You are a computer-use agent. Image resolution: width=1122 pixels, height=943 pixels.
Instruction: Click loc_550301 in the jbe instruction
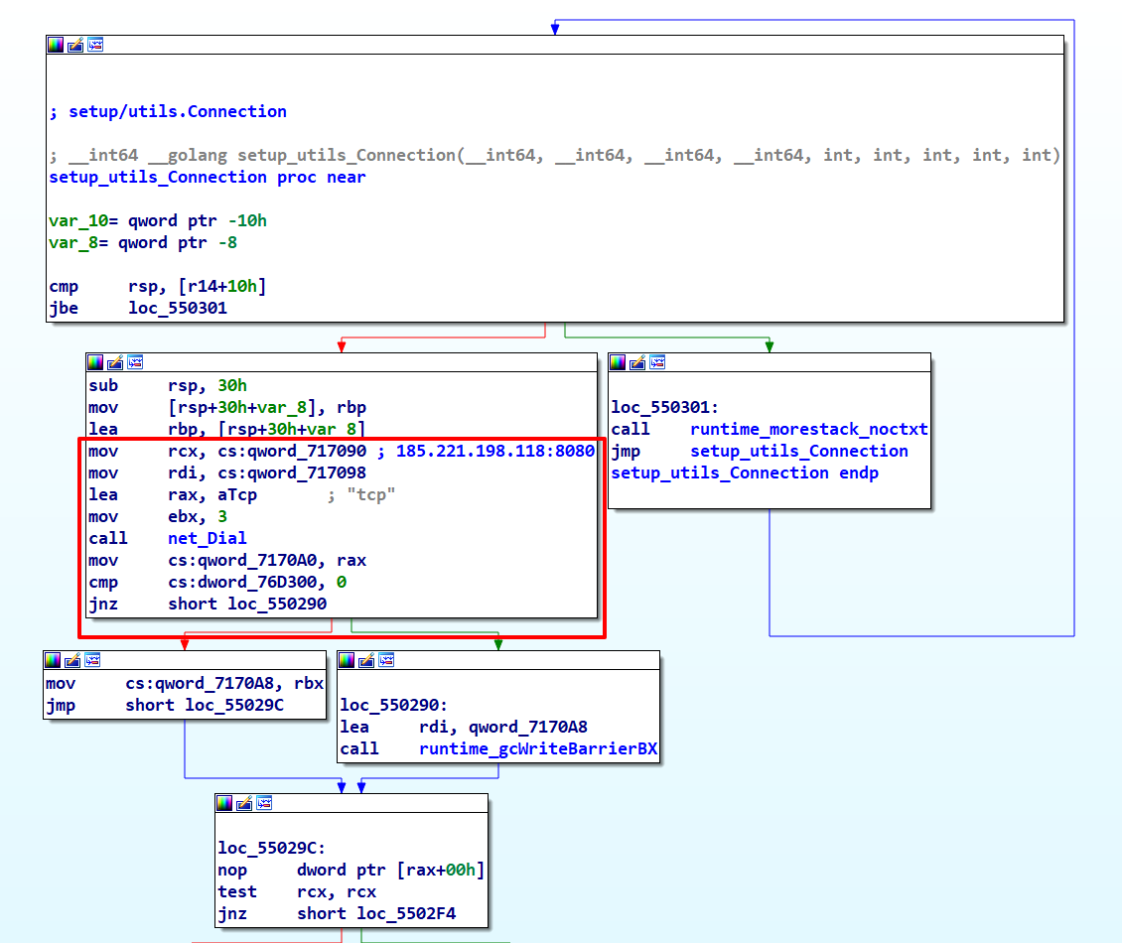[177, 308]
